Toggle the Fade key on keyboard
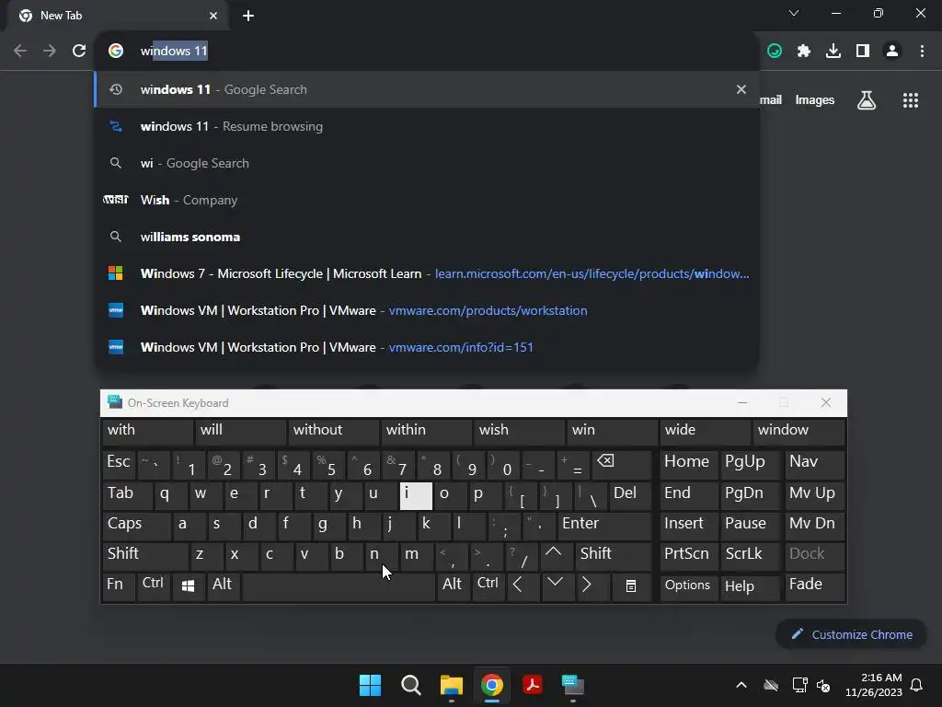The height and width of the screenshot is (707, 942). click(815, 586)
